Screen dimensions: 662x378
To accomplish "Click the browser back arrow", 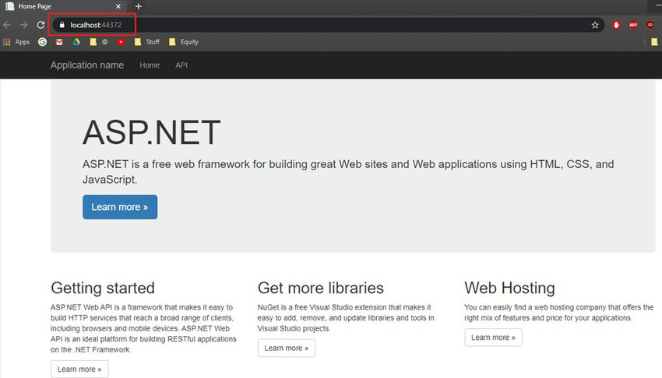I will point(7,25).
